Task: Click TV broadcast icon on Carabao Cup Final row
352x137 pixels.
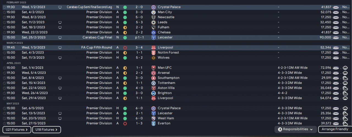Action: coord(60,37)
